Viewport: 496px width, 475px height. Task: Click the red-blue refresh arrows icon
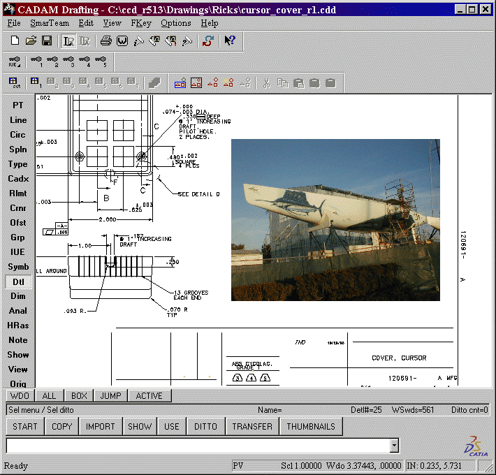click(207, 41)
